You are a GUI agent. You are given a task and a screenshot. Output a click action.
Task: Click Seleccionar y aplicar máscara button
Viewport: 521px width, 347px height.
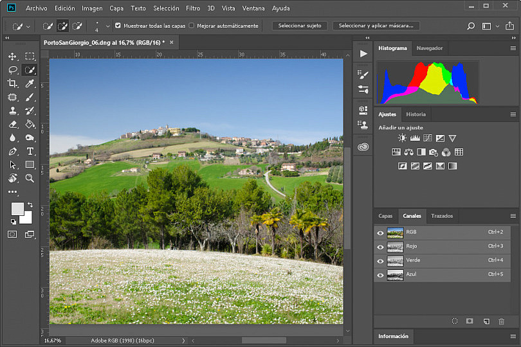tap(376, 26)
